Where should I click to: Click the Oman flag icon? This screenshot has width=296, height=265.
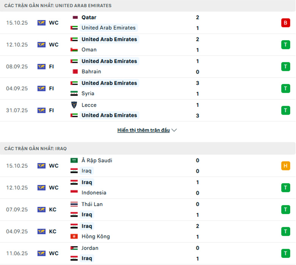pyautogui.click(x=74, y=50)
